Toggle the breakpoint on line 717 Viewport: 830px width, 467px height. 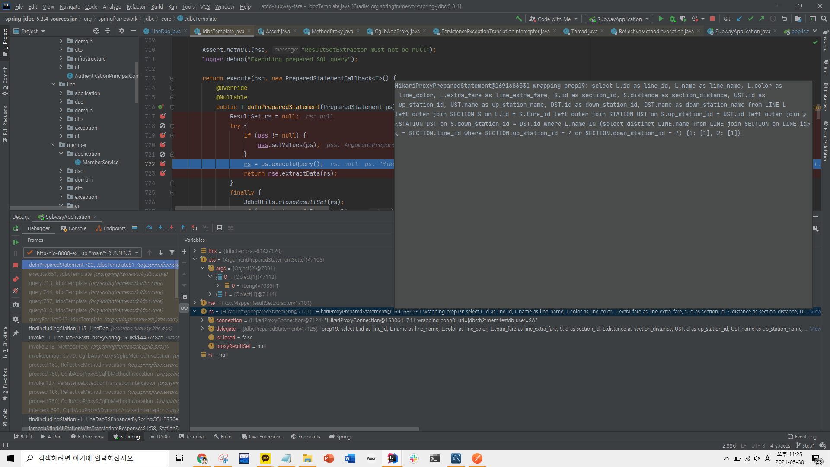pyautogui.click(x=163, y=116)
